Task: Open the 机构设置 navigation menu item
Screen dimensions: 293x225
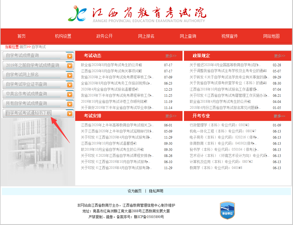Action: pyautogui.click(x=63, y=36)
